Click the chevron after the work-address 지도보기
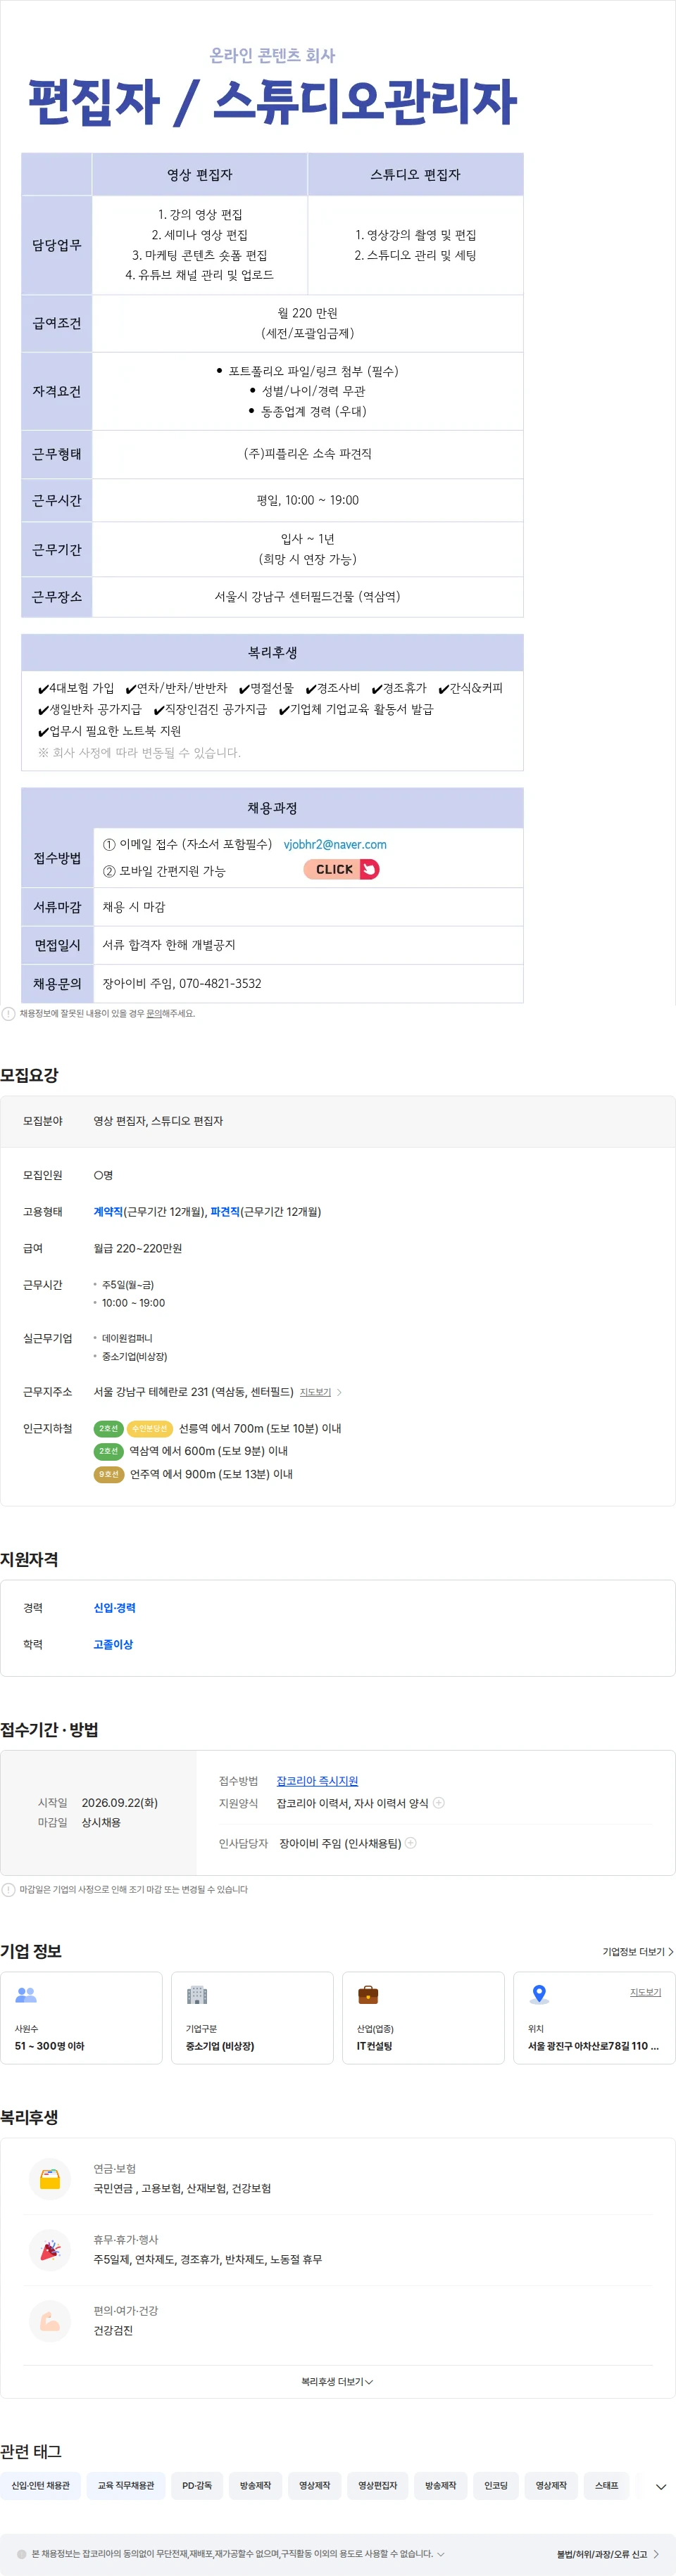 (339, 1392)
